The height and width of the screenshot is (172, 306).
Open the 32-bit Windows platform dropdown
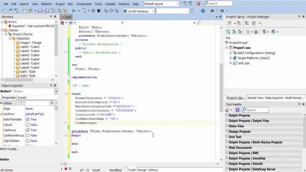pyautogui.click(x=153, y=11)
